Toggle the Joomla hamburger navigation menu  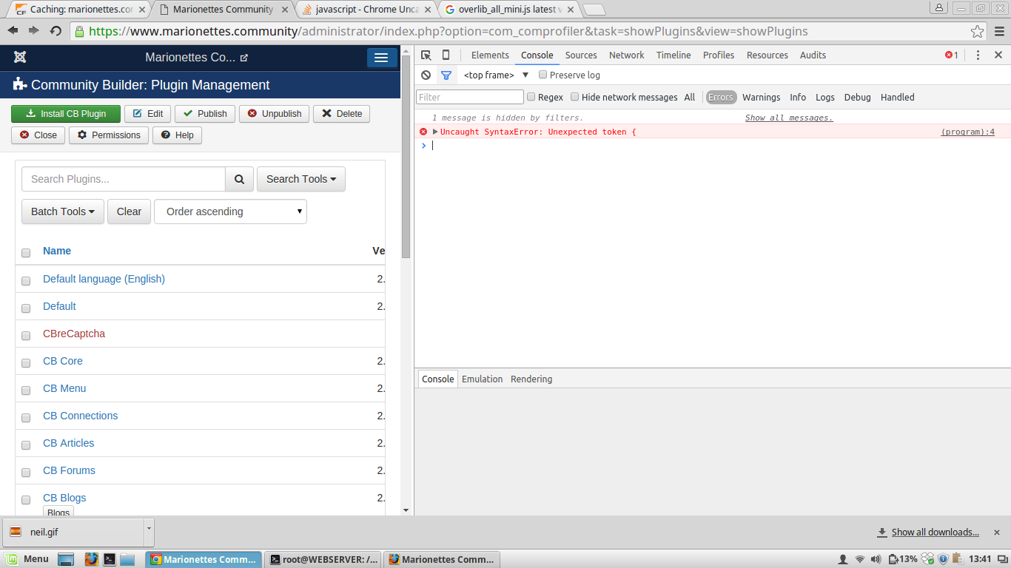381,58
